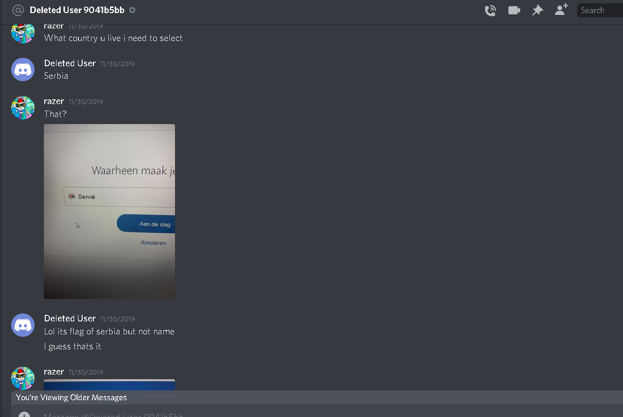Jump to present via Viewing Older Messages bar
Viewport: 623px width, 417px height.
(x=317, y=397)
